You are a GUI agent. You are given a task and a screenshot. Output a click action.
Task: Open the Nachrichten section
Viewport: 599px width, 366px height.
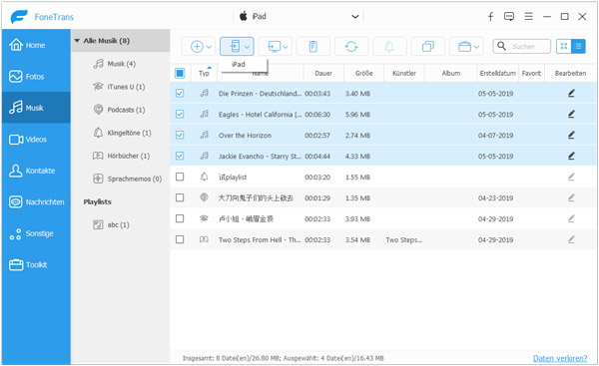point(36,201)
